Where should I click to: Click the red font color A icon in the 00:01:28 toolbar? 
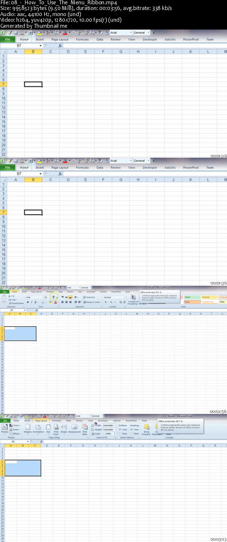65,32
